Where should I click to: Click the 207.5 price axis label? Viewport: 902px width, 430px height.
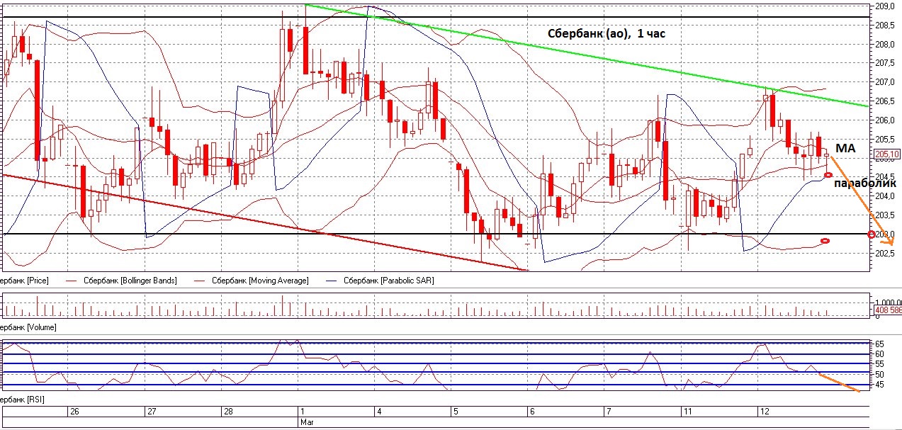886,63
